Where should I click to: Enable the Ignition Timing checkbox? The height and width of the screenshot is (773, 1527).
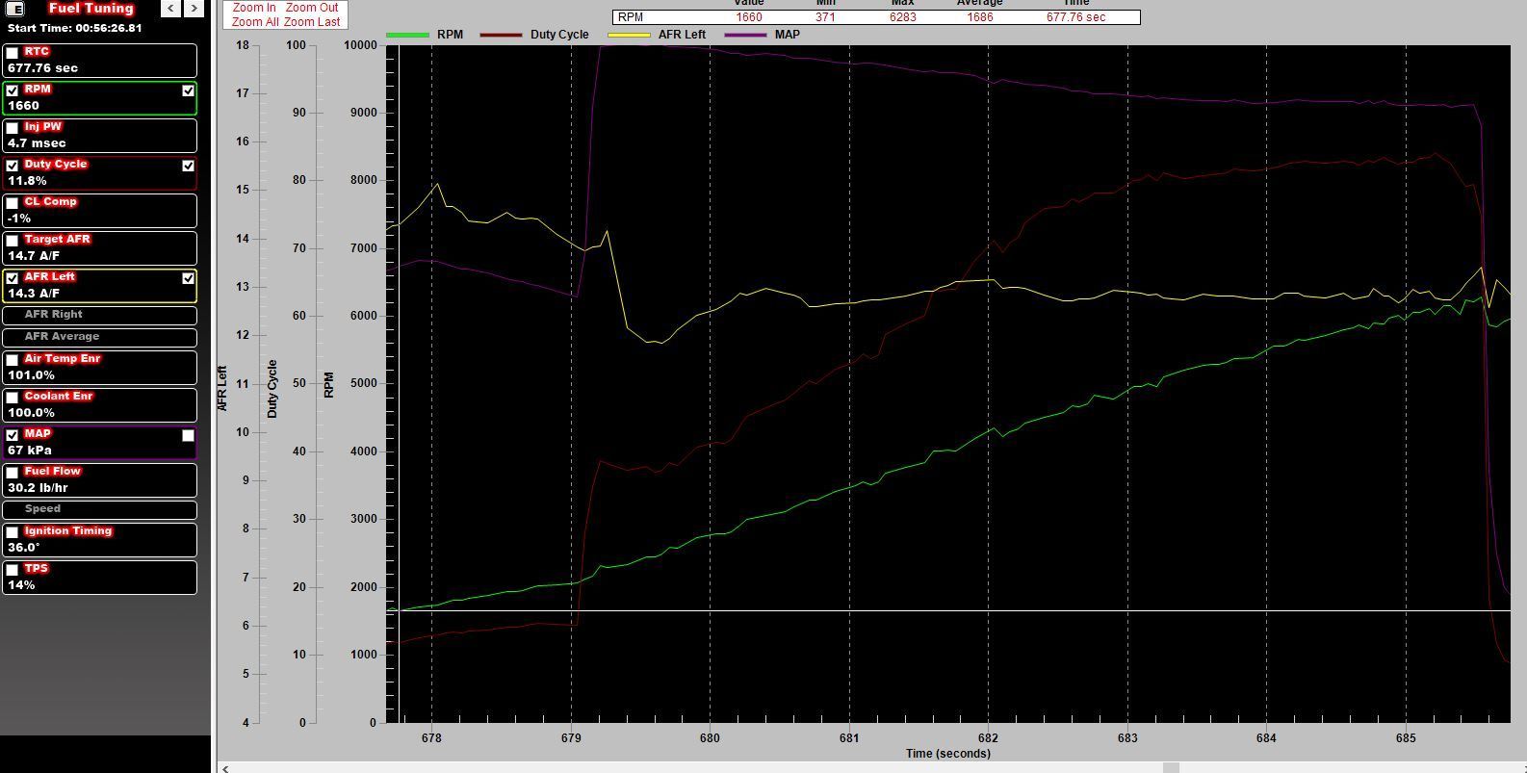pyautogui.click(x=13, y=532)
